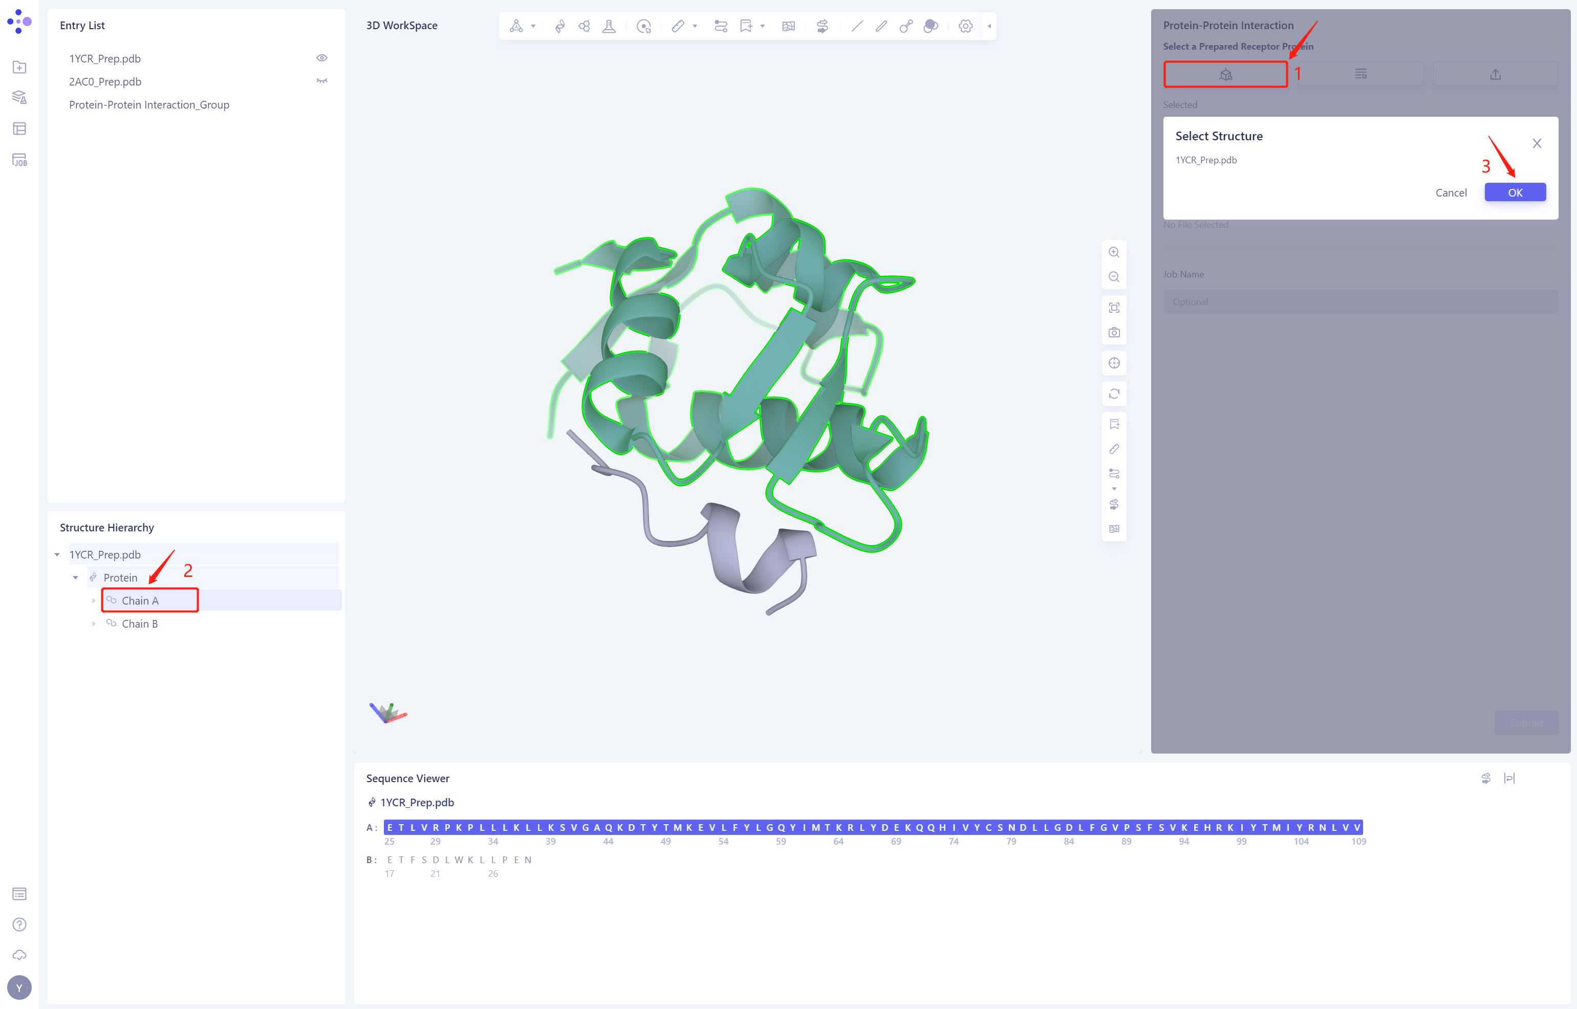The height and width of the screenshot is (1009, 1577).
Task: Collapse the Protein node in Structure Hierarchy
Action: click(x=75, y=577)
